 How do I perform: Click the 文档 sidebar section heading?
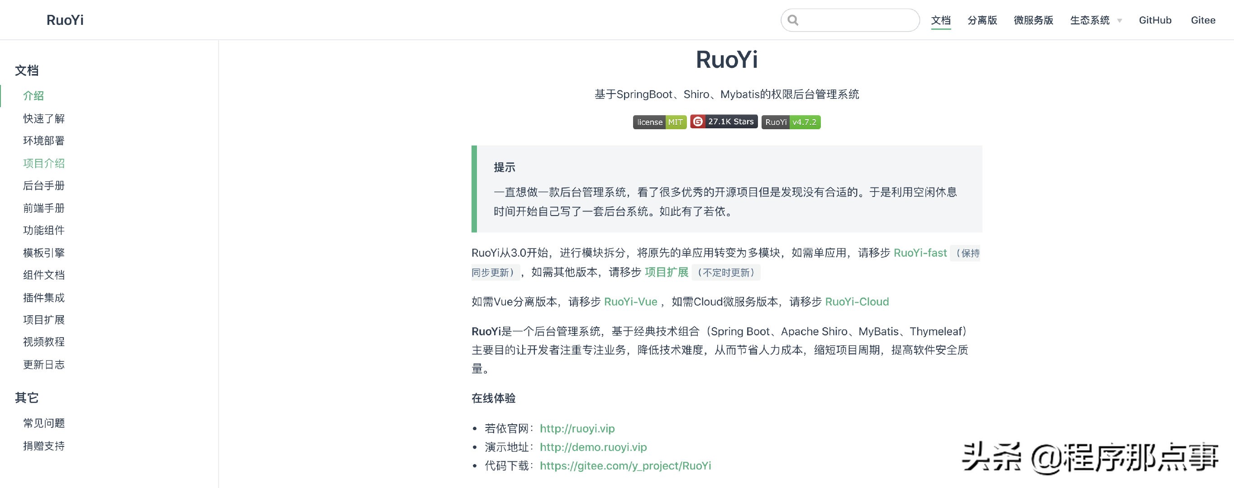[x=26, y=70]
